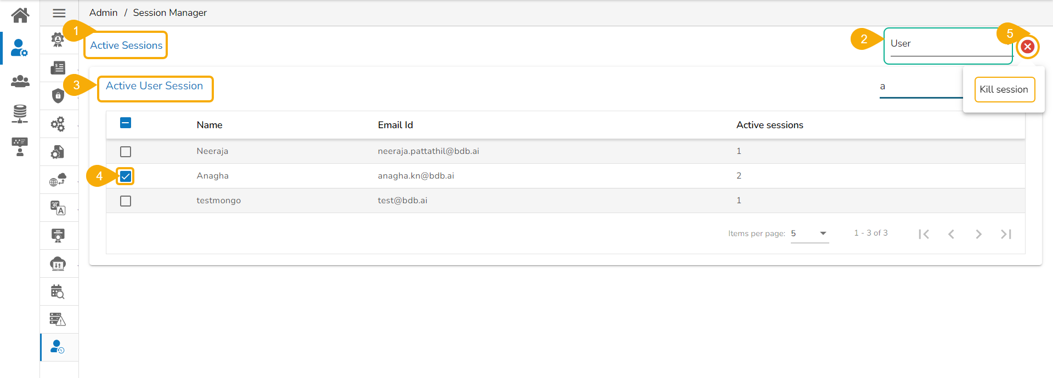Check the checkbox for Neeraja
The width and height of the screenshot is (1053, 378).
pos(126,152)
